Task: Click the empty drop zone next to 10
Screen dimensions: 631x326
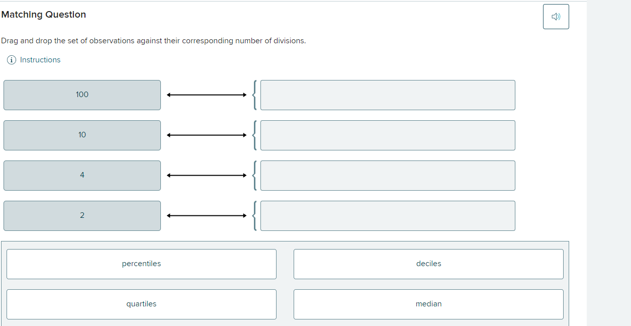Action: tap(388, 135)
